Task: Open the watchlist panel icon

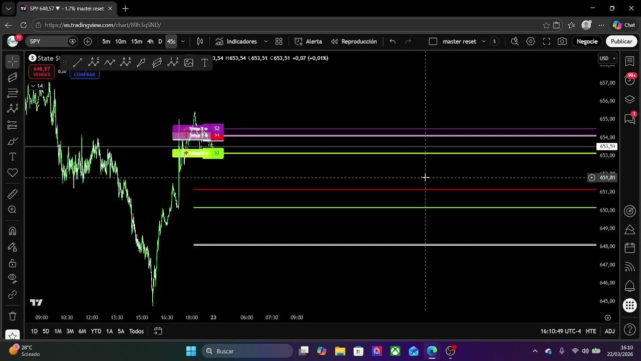Action: pyautogui.click(x=630, y=61)
